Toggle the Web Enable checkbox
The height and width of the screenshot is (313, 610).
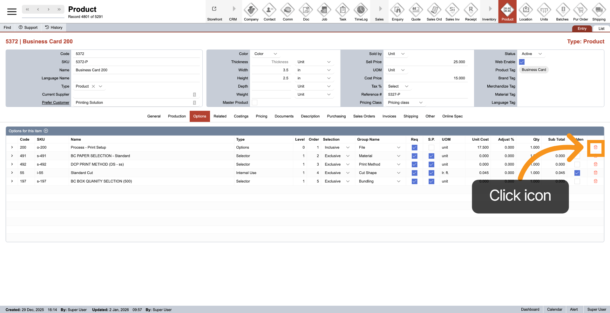point(522,62)
